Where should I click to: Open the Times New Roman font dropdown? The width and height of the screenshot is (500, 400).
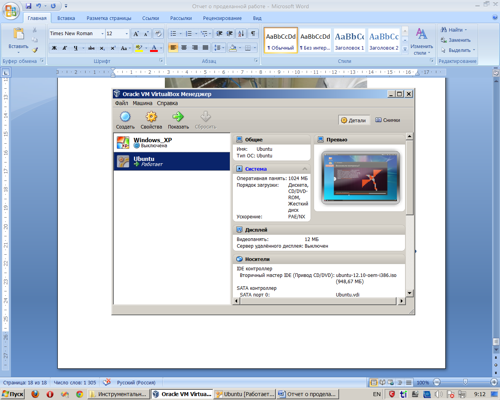click(x=103, y=34)
